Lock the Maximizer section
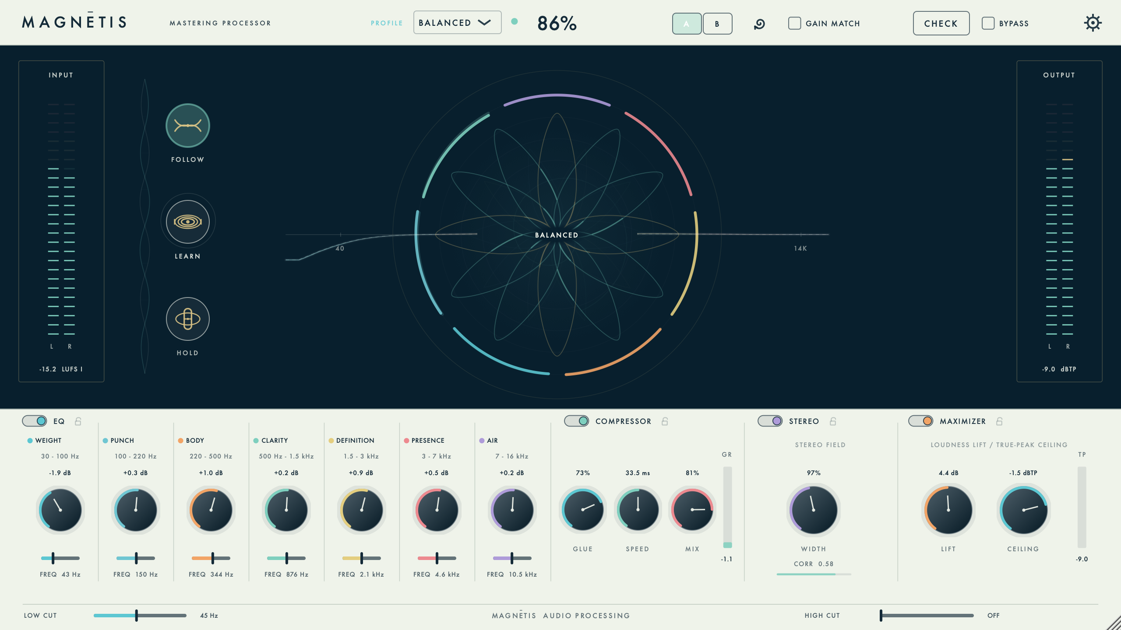 click(x=1000, y=421)
